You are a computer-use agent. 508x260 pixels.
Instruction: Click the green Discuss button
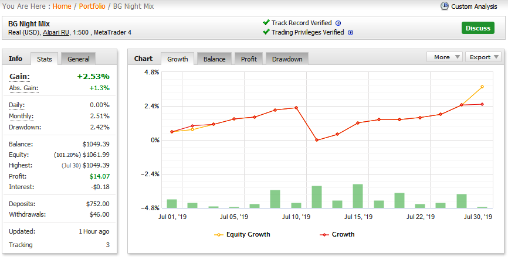[x=478, y=28]
